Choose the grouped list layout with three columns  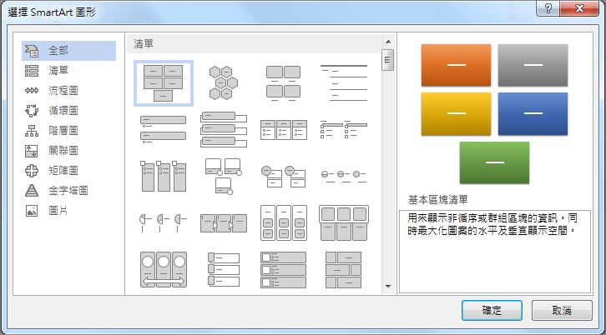click(x=283, y=223)
